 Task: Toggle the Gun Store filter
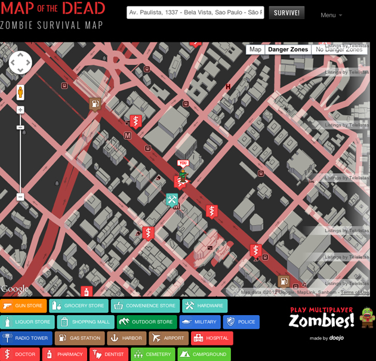coord(23,306)
